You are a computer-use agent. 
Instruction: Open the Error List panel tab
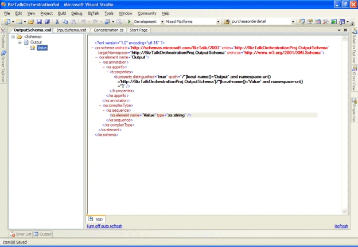[x=21, y=234]
